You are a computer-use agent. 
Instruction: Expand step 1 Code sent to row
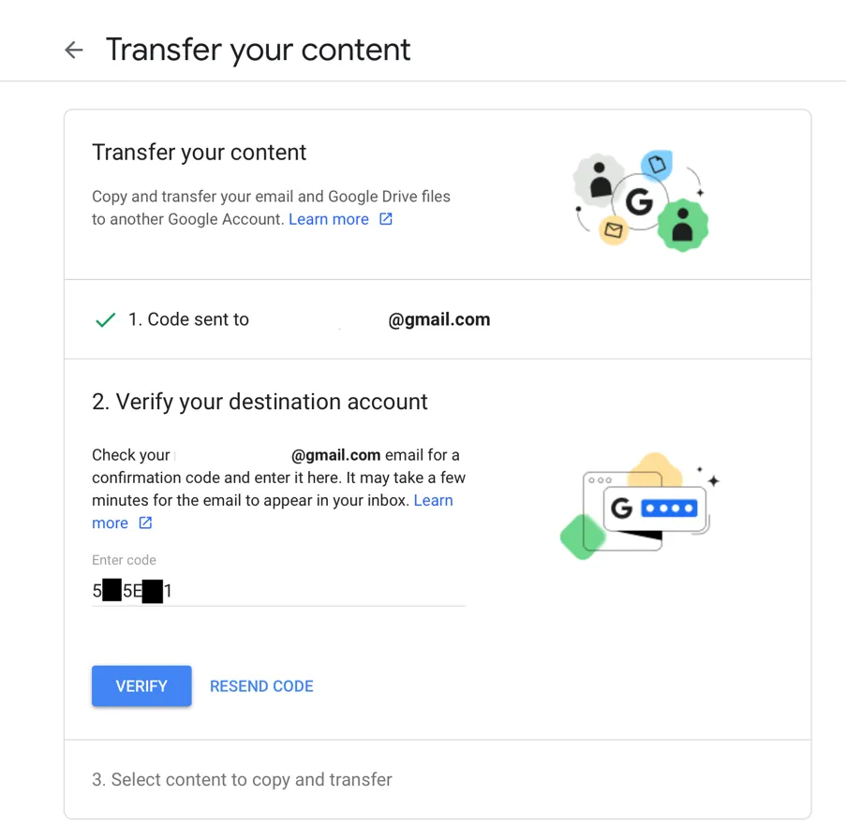(437, 319)
